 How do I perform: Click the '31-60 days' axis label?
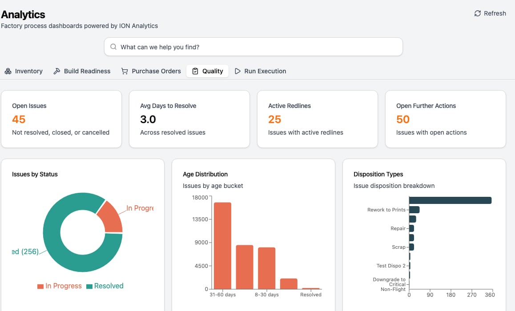click(223, 295)
